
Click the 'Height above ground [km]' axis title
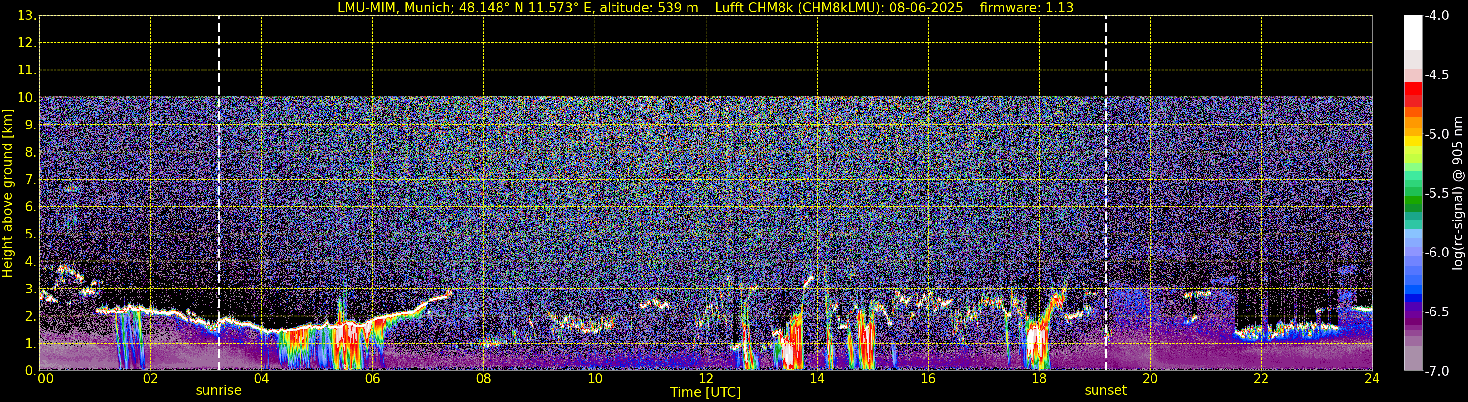7,193
